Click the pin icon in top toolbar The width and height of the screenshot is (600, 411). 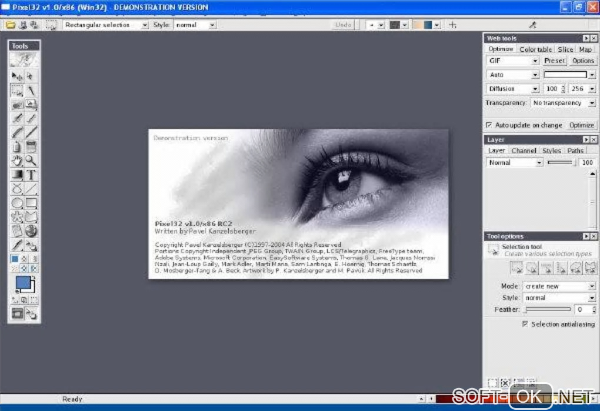[532, 25]
